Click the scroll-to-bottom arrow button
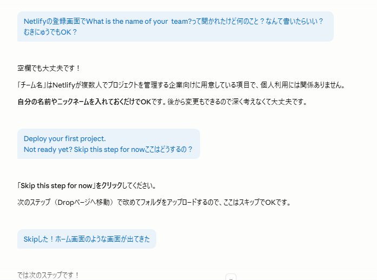The width and height of the screenshot is (377, 280). coord(231,278)
